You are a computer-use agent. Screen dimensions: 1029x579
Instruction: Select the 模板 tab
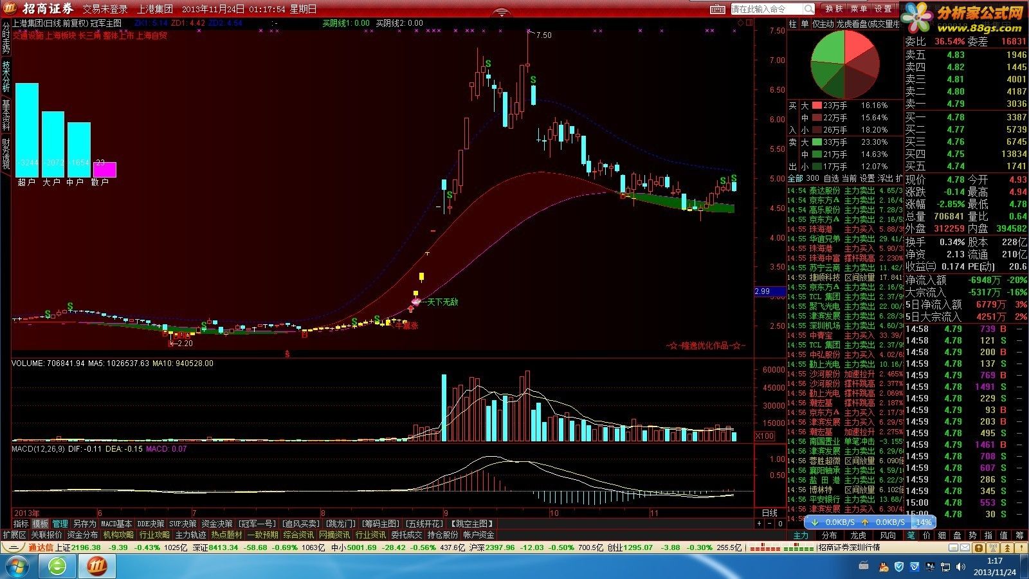click(41, 524)
